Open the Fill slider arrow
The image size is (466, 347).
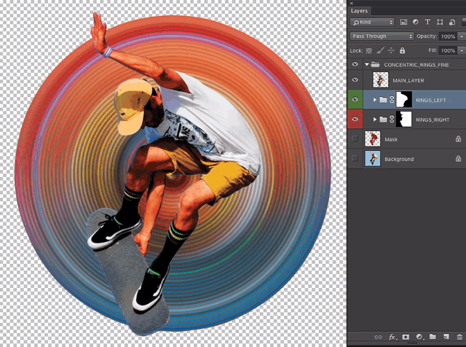pyautogui.click(x=462, y=50)
